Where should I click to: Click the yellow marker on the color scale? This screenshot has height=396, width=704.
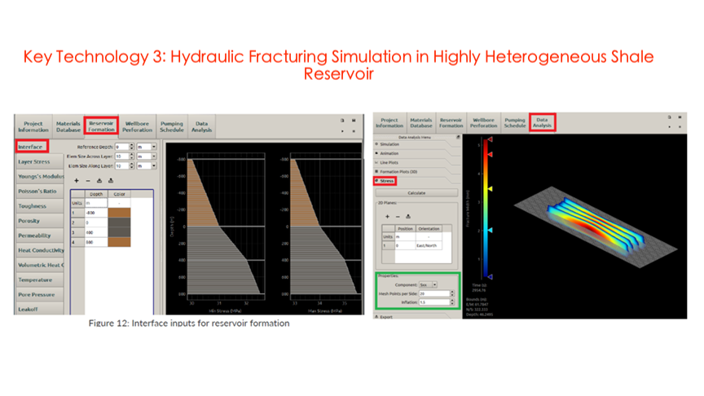coord(489,189)
